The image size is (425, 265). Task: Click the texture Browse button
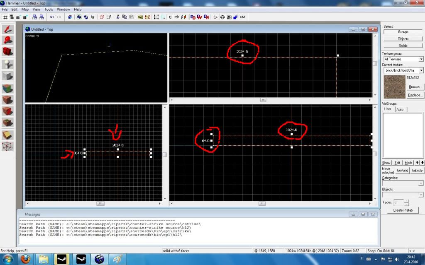click(415, 87)
